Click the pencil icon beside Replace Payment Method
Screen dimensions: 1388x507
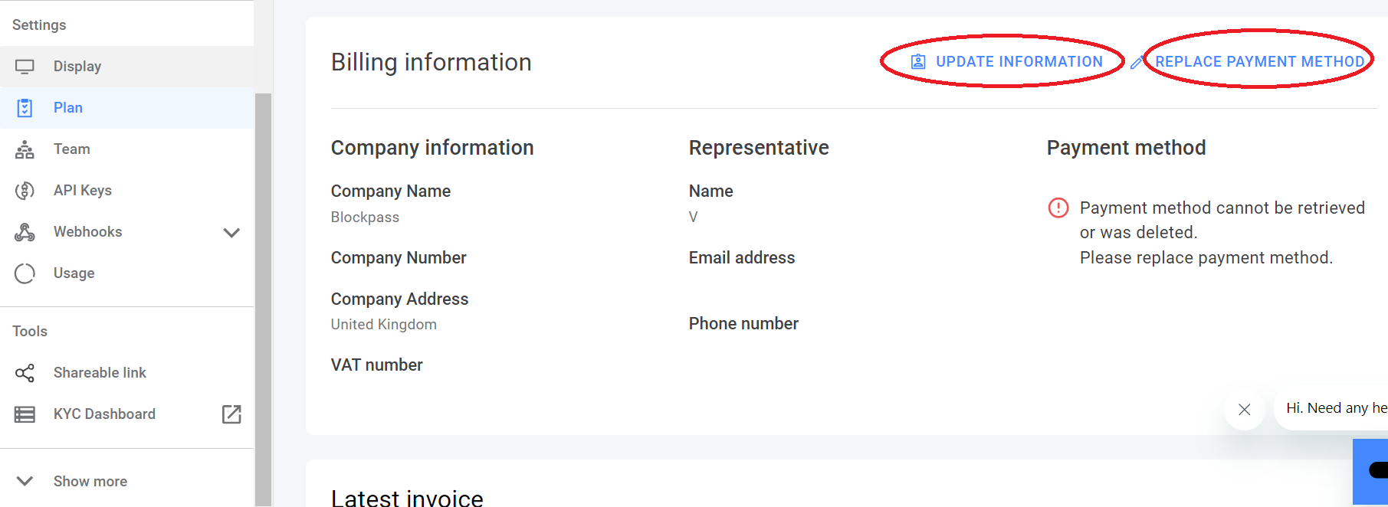pos(1137,63)
